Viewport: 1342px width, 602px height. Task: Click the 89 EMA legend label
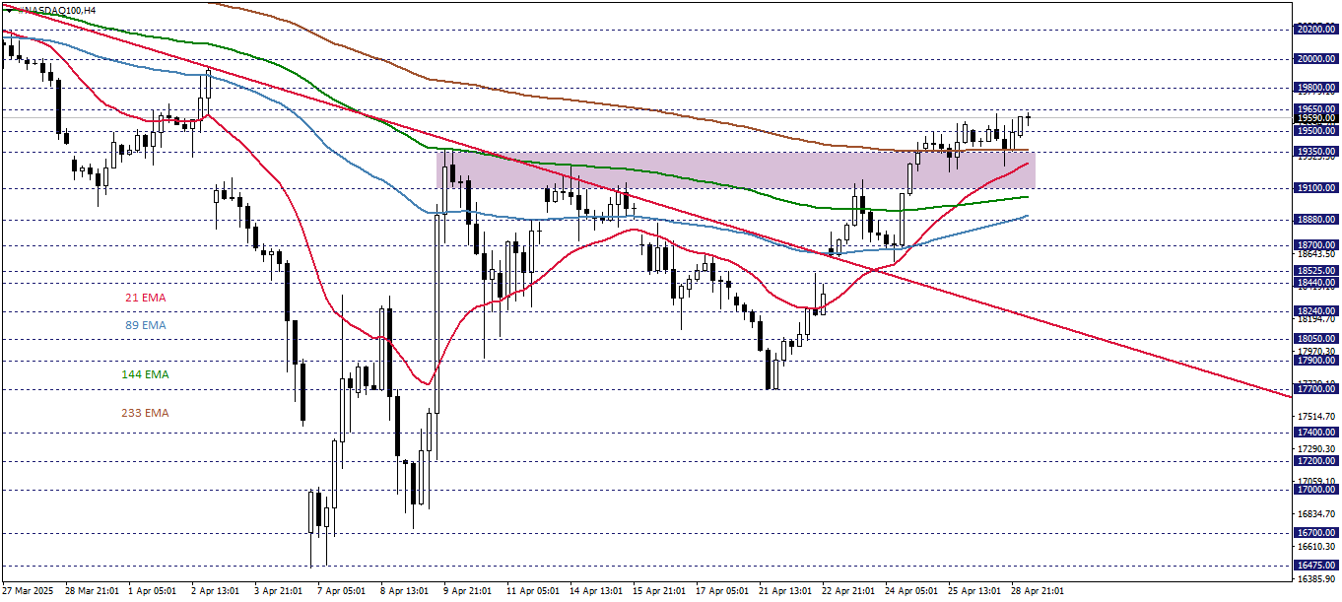[146, 325]
